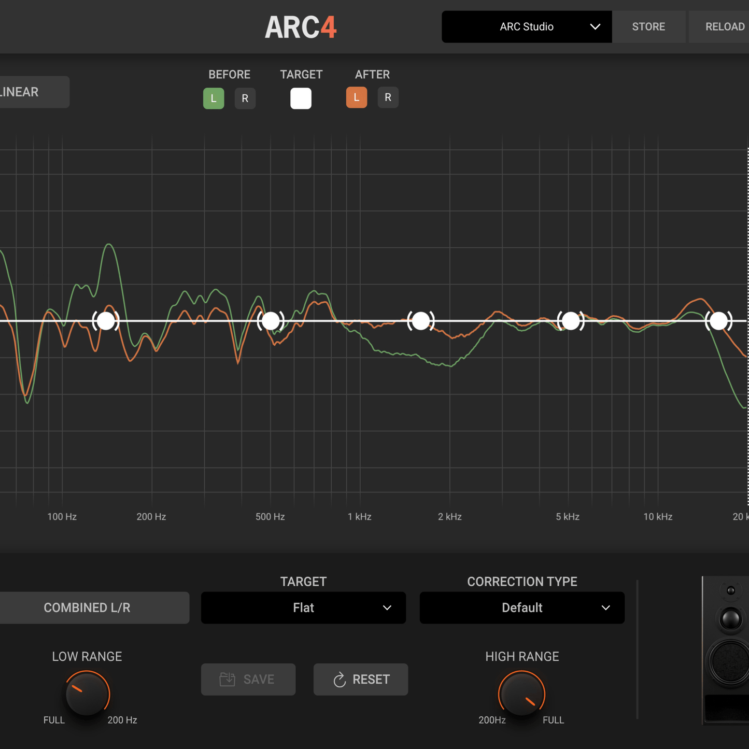The image size is (749, 749).
Task: Open the ARC Studio preset dropdown
Action: (x=527, y=26)
